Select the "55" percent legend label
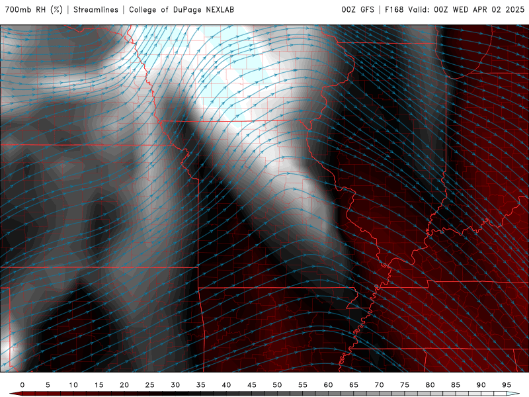Screen dimensions: 529x397 tap(302, 385)
